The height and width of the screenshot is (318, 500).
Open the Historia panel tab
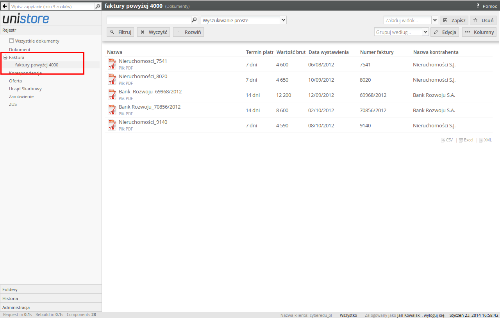(51, 298)
